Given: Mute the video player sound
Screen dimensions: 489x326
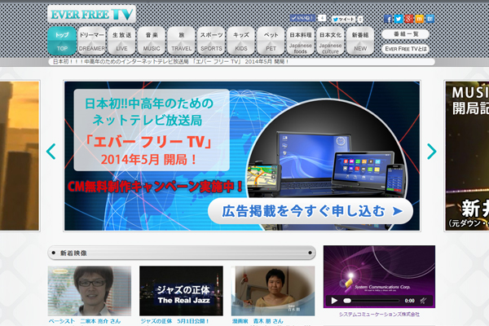Looking at the screenshot, I should [423, 301].
